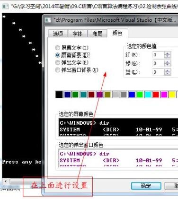Screen dimensions: 178x199
Task: Select the dark purple color swatch
Action: [99, 95]
